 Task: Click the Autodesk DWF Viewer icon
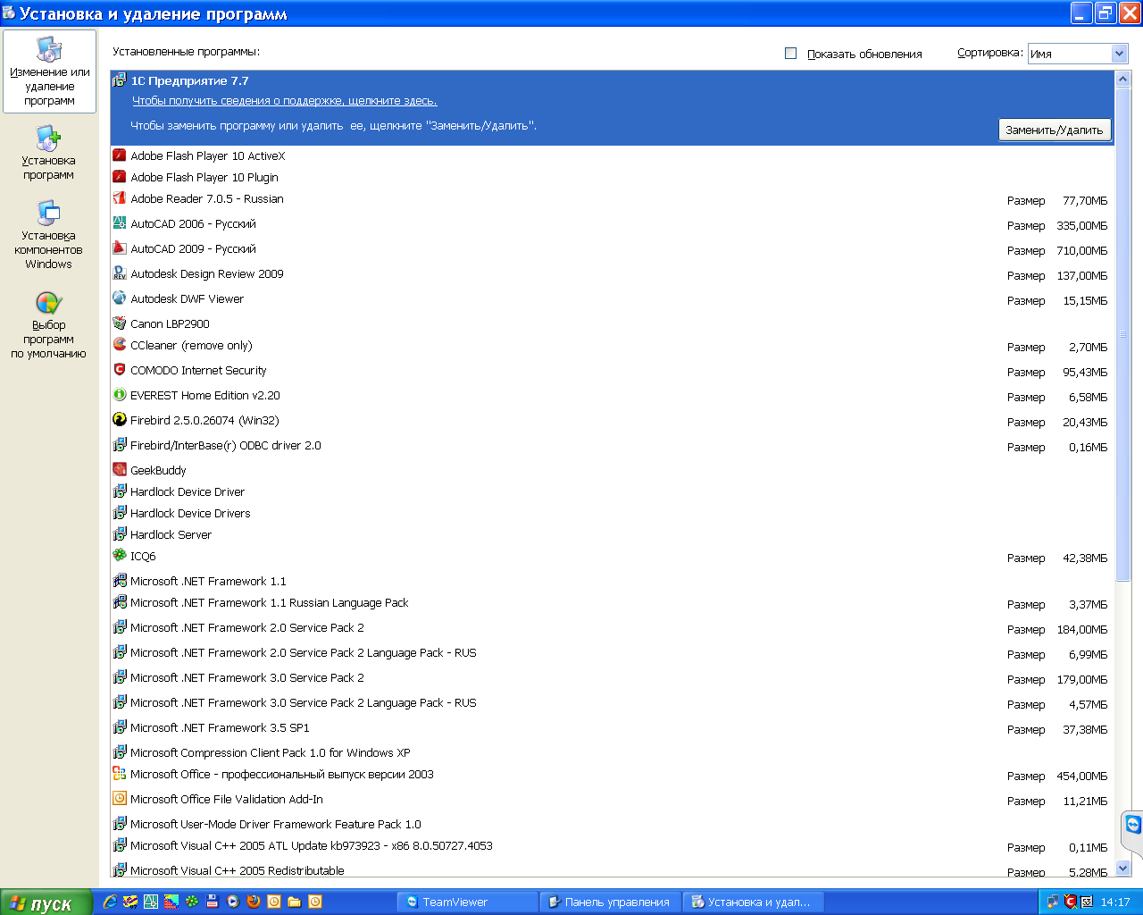click(x=120, y=298)
